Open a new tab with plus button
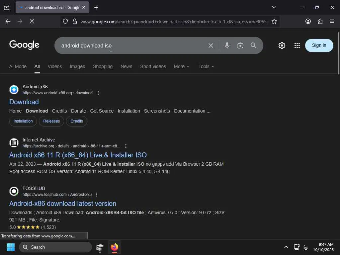 96,8
